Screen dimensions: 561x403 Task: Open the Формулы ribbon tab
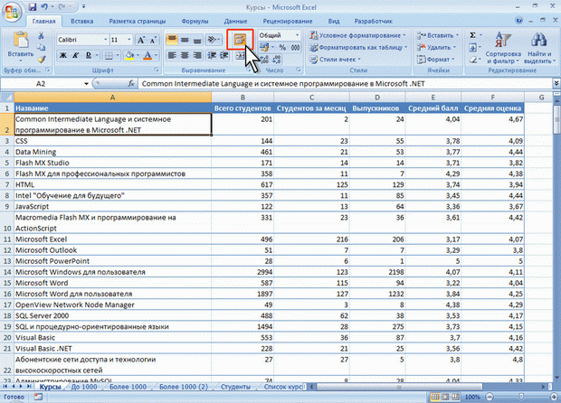[195, 21]
